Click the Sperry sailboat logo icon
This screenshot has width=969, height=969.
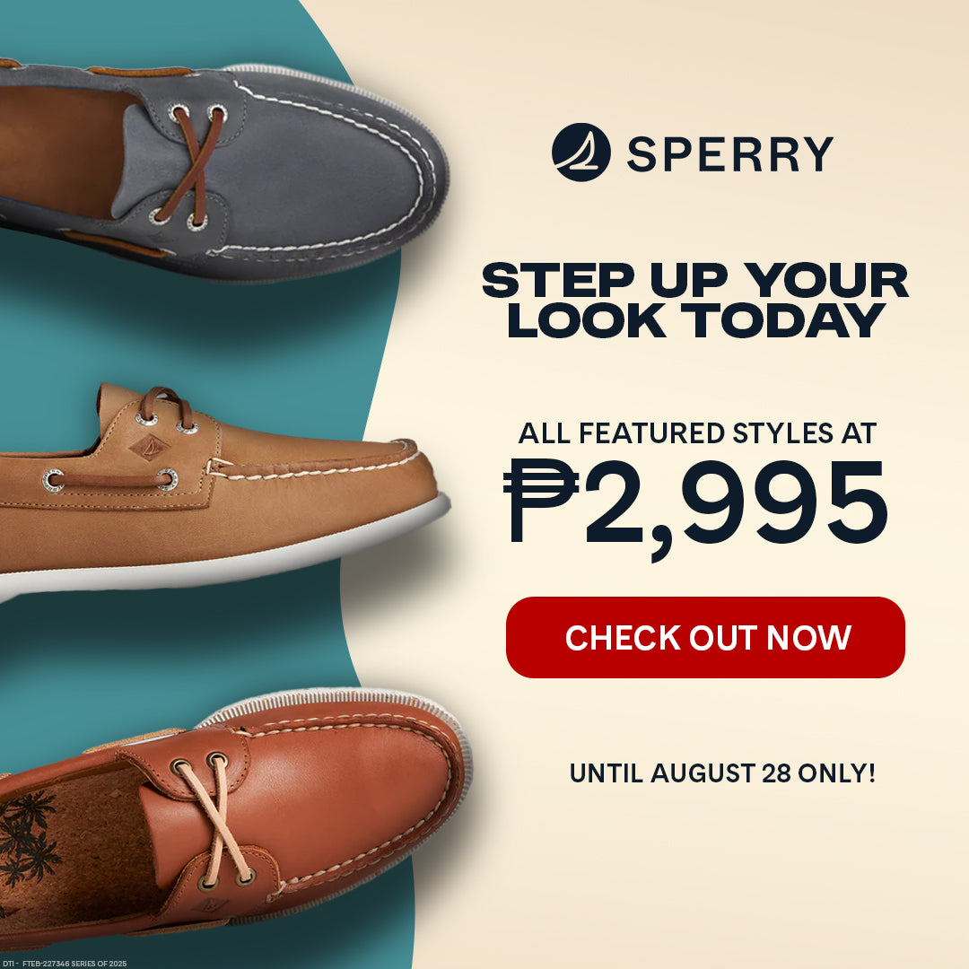pos(581,152)
